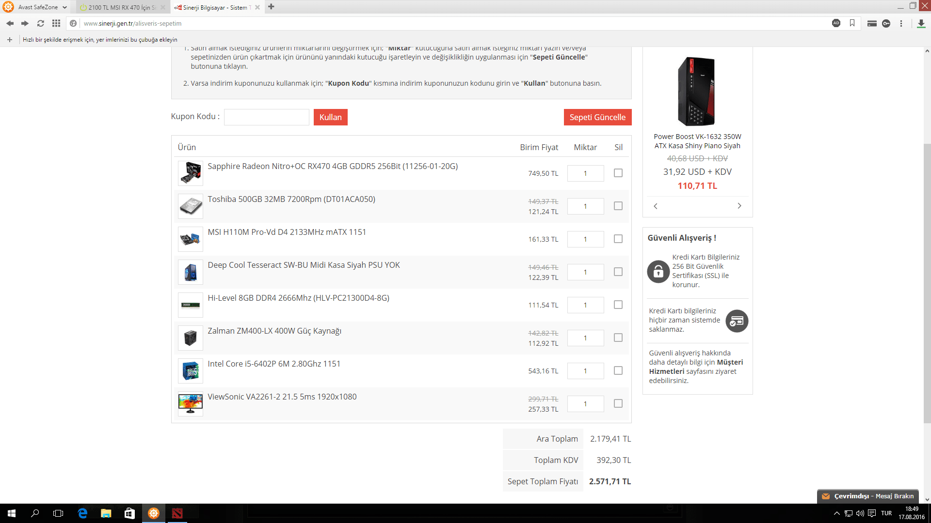Open the apps grid icon in toolbar

[56, 23]
